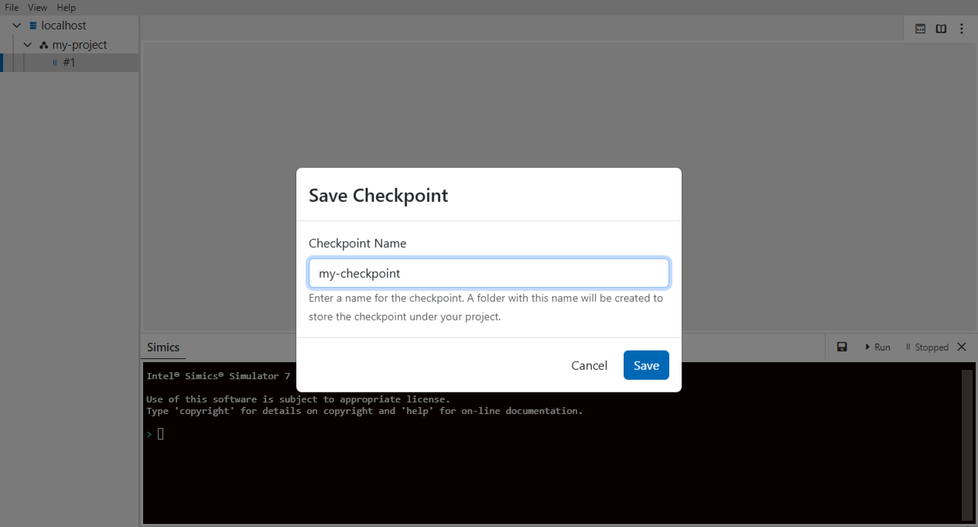The width and height of the screenshot is (978, 527).
Task: Click Save in the Save Checkpoint dialog
Action: (x=646, y=365)
